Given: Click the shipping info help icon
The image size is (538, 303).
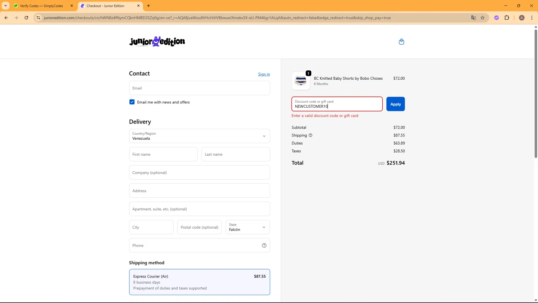Looking at the screenshot, I should coord(311,135).
